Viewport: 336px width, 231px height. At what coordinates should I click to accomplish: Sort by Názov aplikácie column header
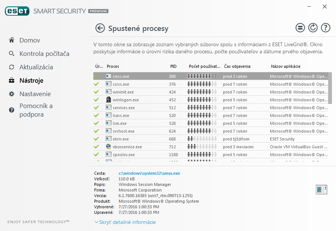click(x=286, y=66)
